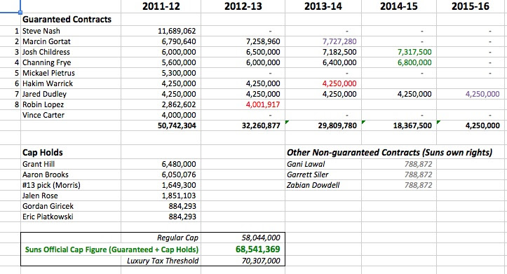Select the Josh Childress name cell
The width and height of the screenshot is (507, 274).
click(x=71, y=52)
